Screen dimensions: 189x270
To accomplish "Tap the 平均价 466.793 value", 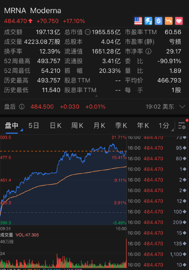I will [169, 80].
